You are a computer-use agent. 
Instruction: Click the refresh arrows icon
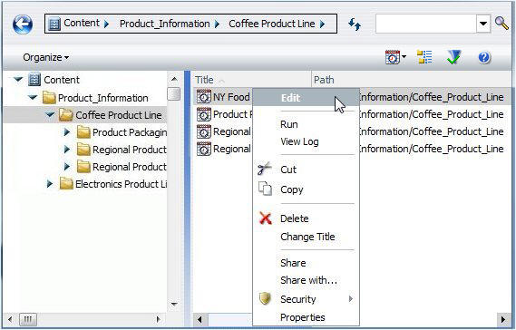tap(355, 24)
